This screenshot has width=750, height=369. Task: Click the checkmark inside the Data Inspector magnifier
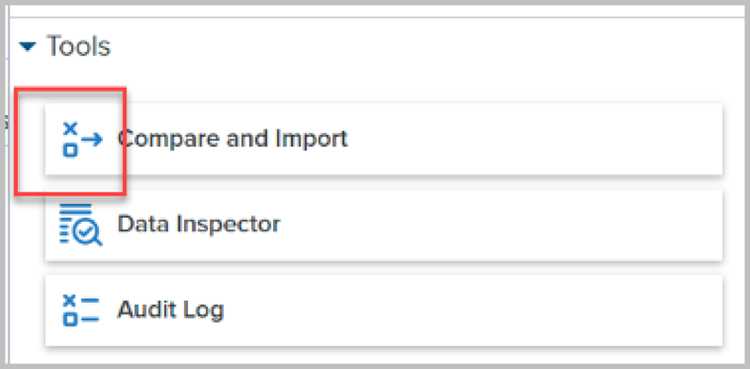(86, 232)
